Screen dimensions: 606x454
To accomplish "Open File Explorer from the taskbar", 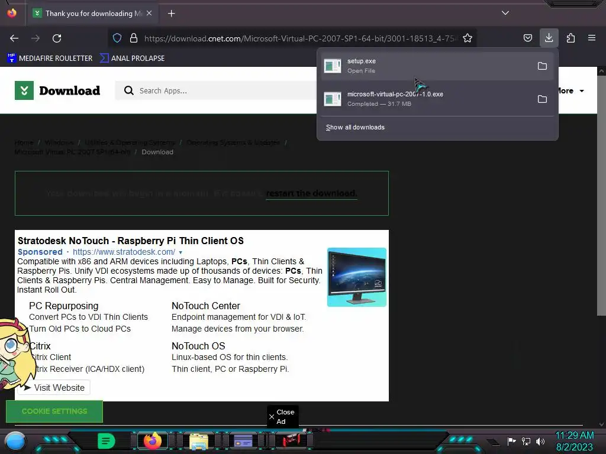I will pos(199,442).
